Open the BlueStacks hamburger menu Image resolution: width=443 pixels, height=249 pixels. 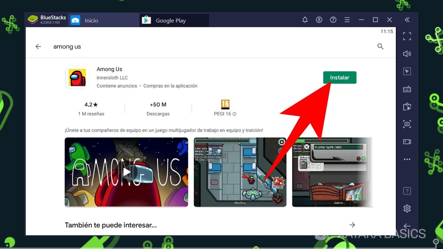click(x=347, y=19)
